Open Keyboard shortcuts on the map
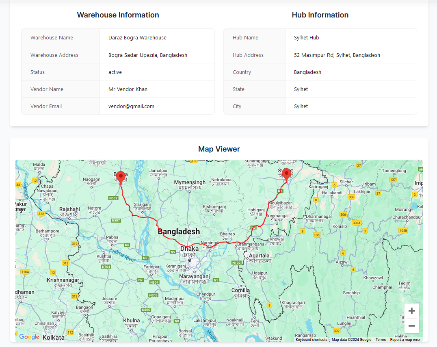The height and width of the screenshot is (347, 437). click(311, 340)
